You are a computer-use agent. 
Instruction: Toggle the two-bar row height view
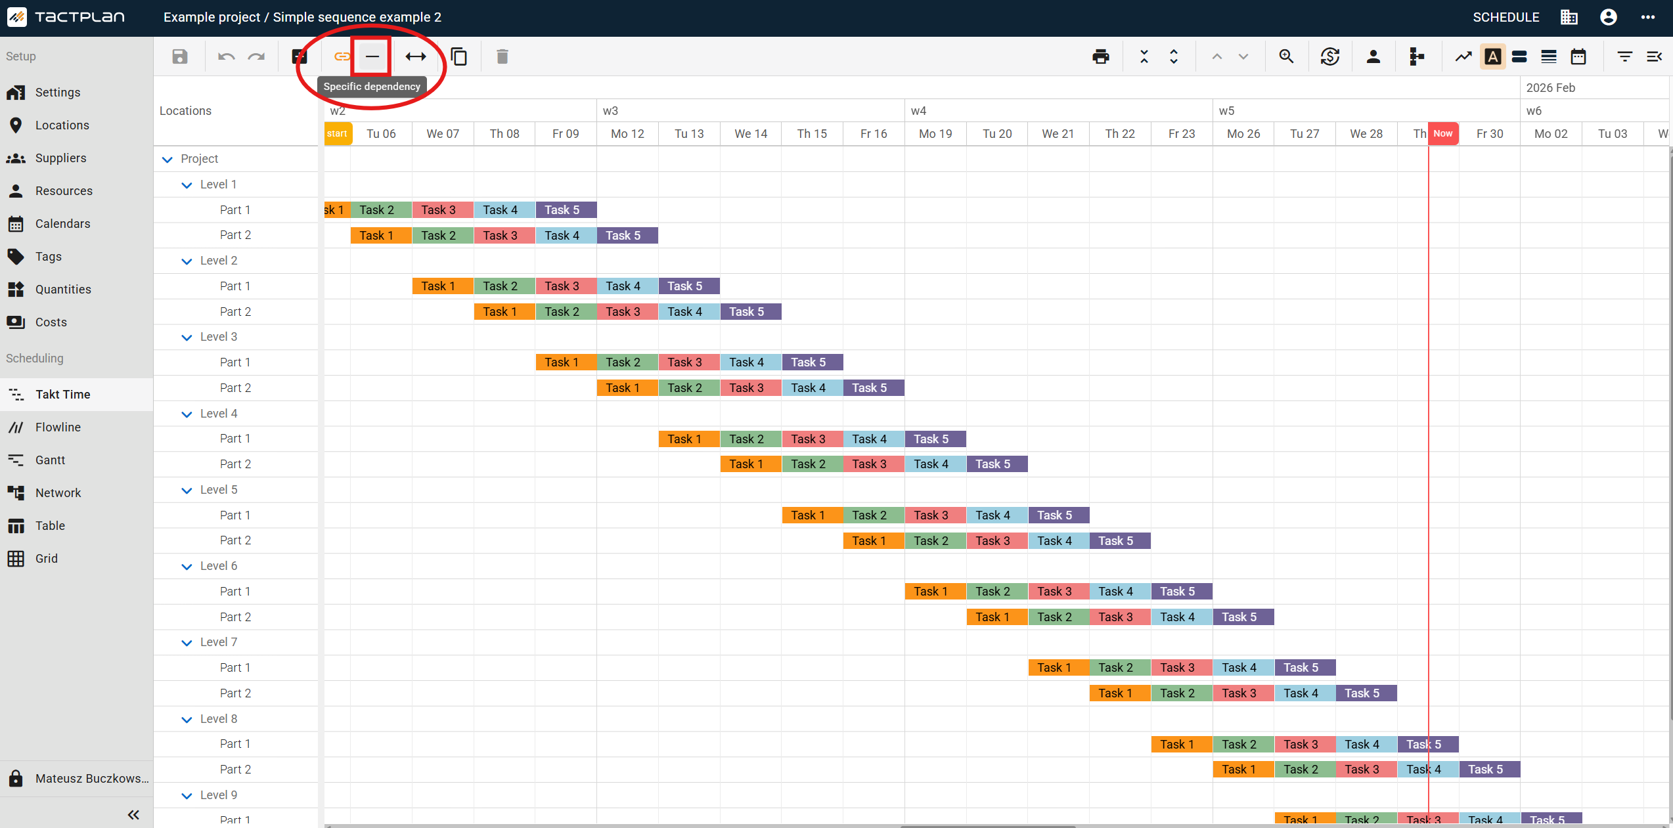[1519, 56]
